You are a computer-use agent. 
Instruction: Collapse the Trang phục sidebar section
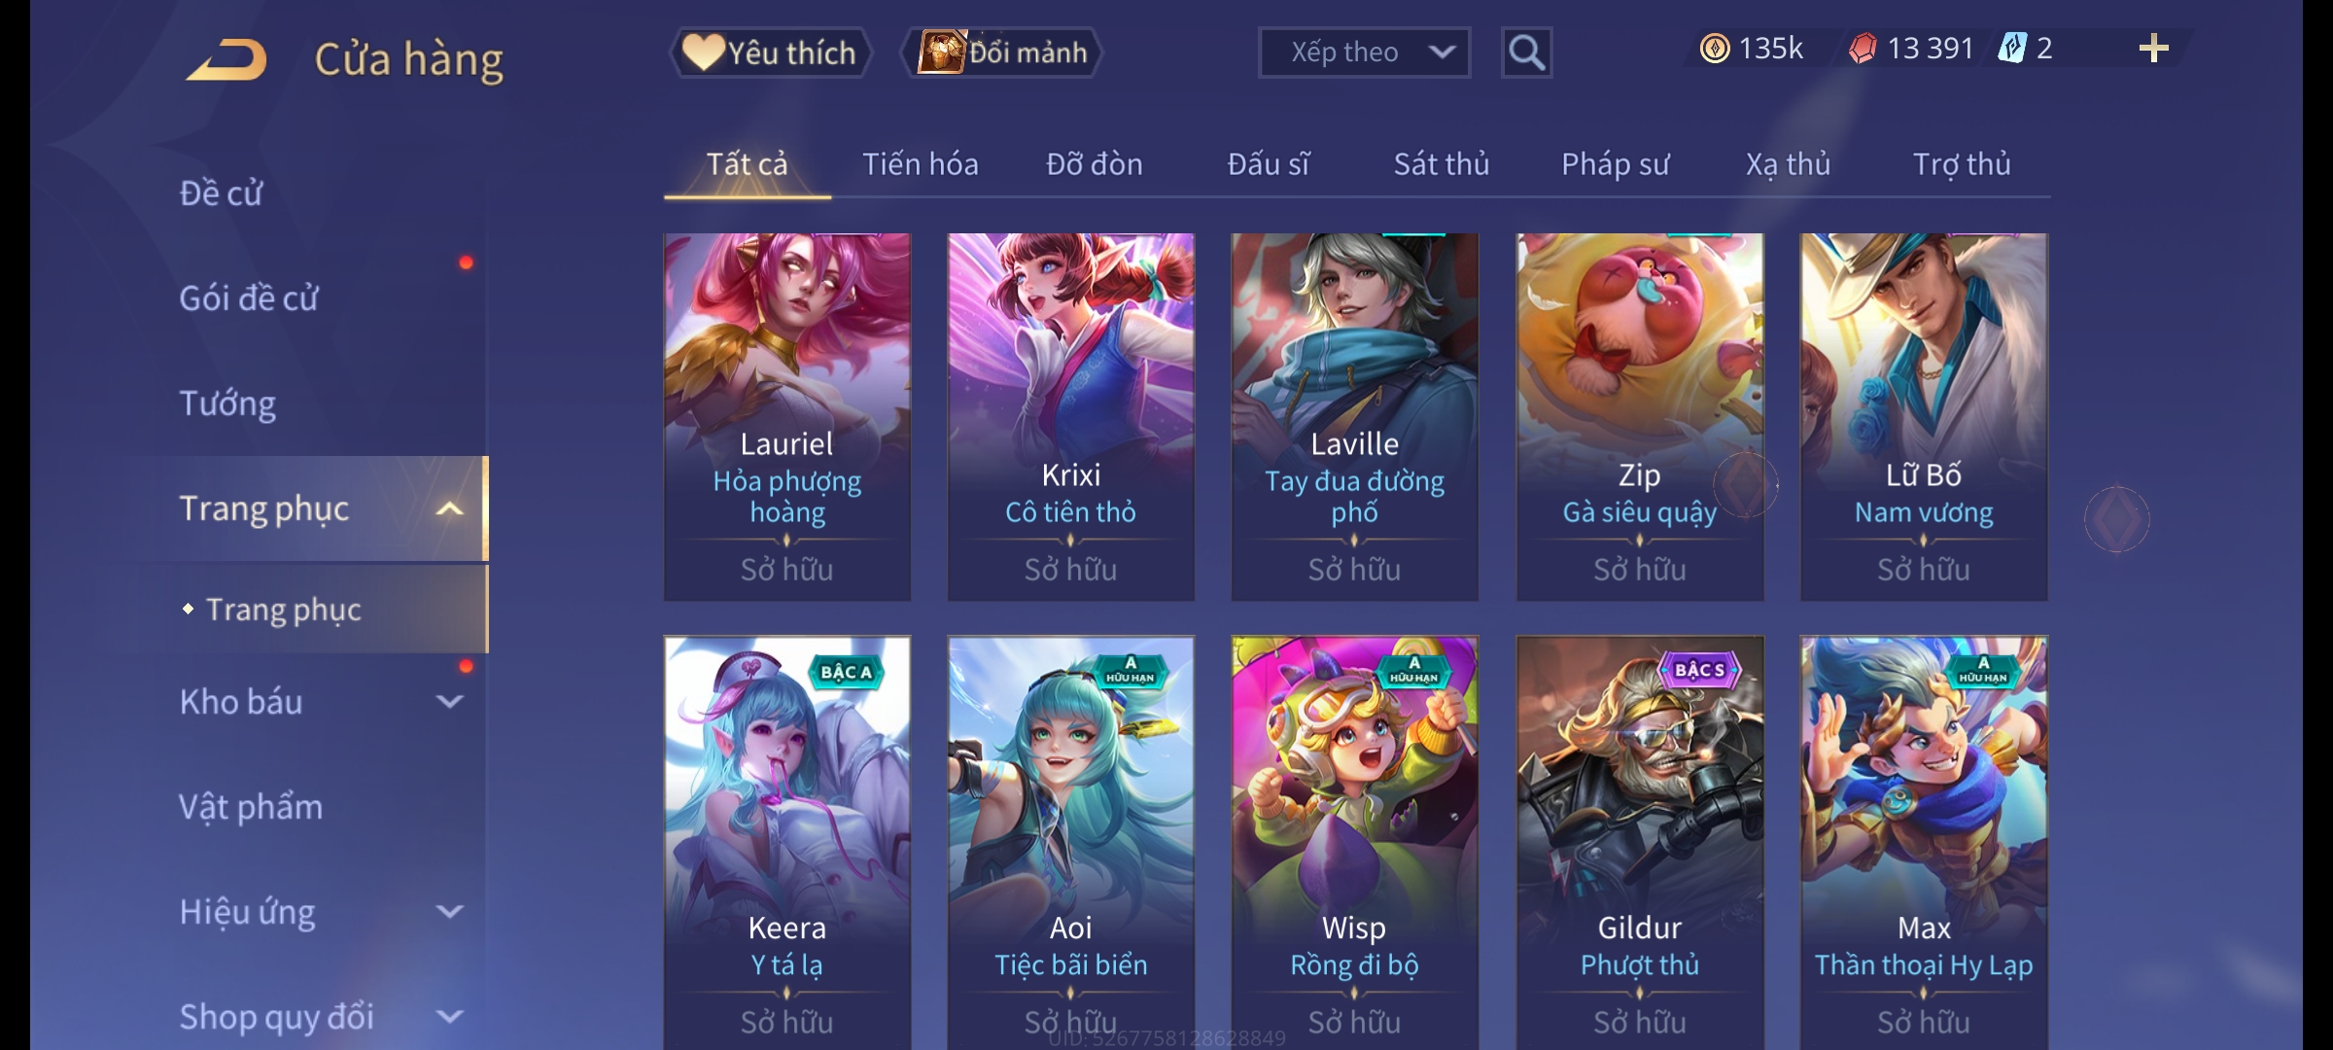(449, 509)
